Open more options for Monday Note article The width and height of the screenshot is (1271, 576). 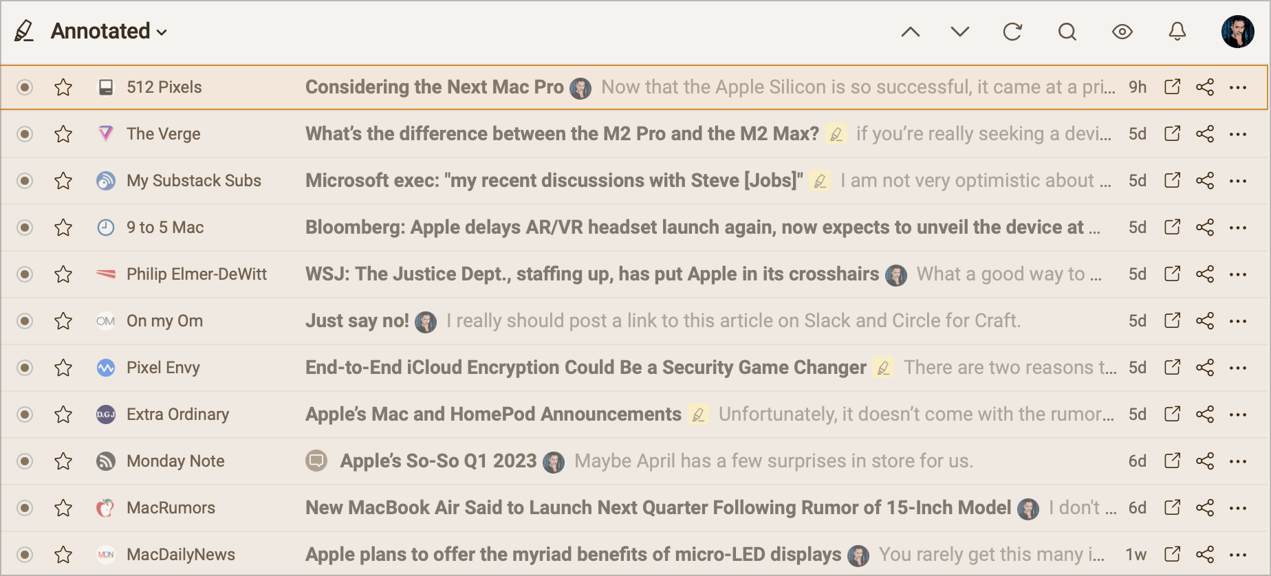(x=1238, y=461)
